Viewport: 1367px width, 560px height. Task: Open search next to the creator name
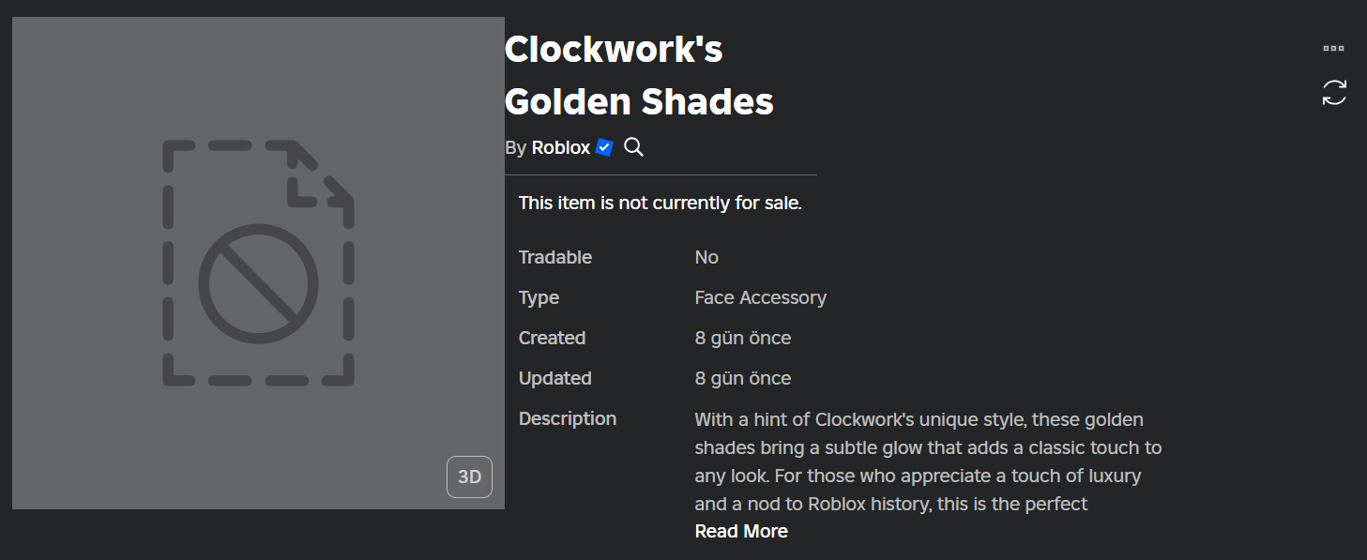pos(633,147)
